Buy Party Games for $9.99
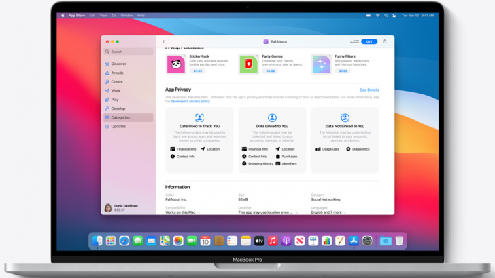This screenshot has height=278, width=495. pyautogui.click(x=270, y=71)
